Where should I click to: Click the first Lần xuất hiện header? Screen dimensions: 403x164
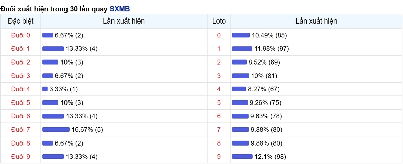pos(124,21)
